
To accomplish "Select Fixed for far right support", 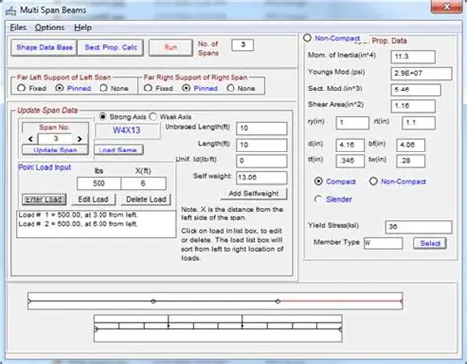I will pos(159,88).
